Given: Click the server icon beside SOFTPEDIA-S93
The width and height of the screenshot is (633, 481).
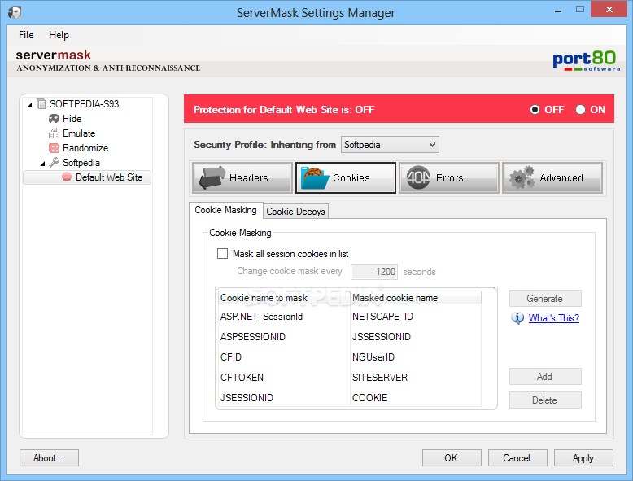Looking at the screenshot, I should (x=41, y=104).
